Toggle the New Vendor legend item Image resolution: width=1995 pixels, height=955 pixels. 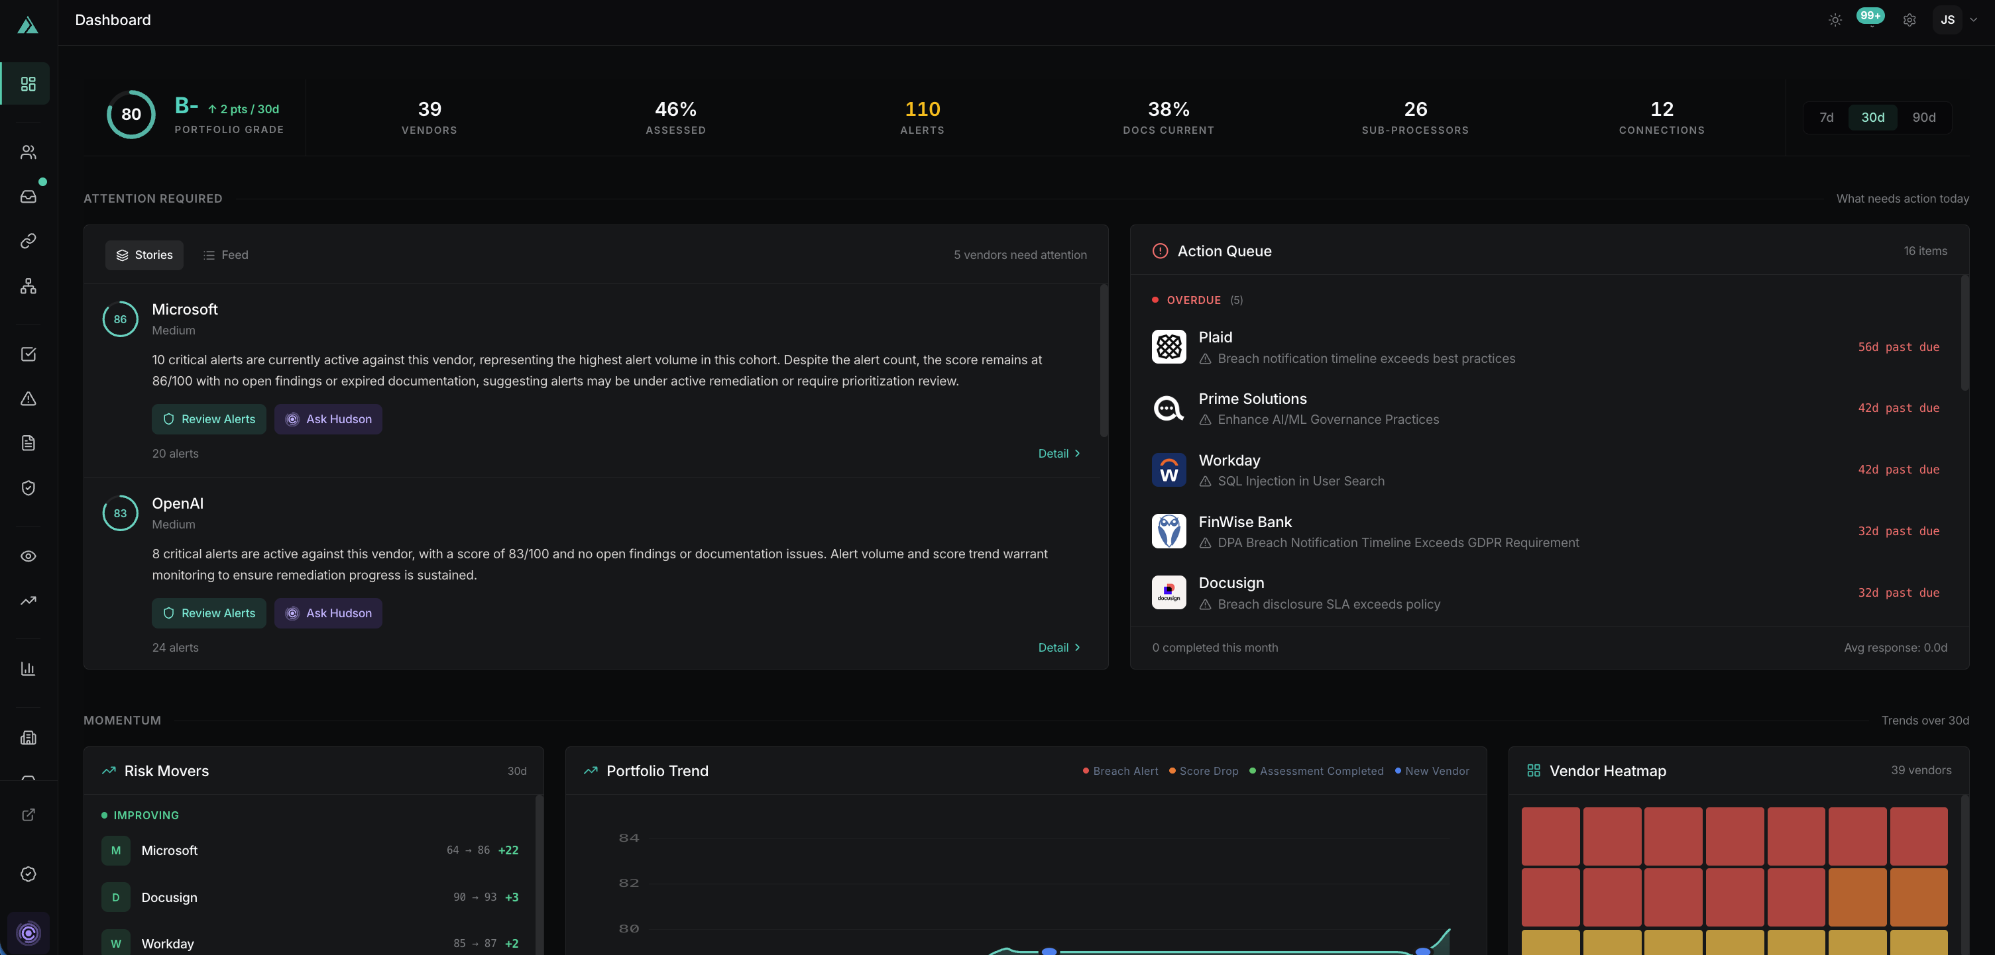pos(1432,771)
